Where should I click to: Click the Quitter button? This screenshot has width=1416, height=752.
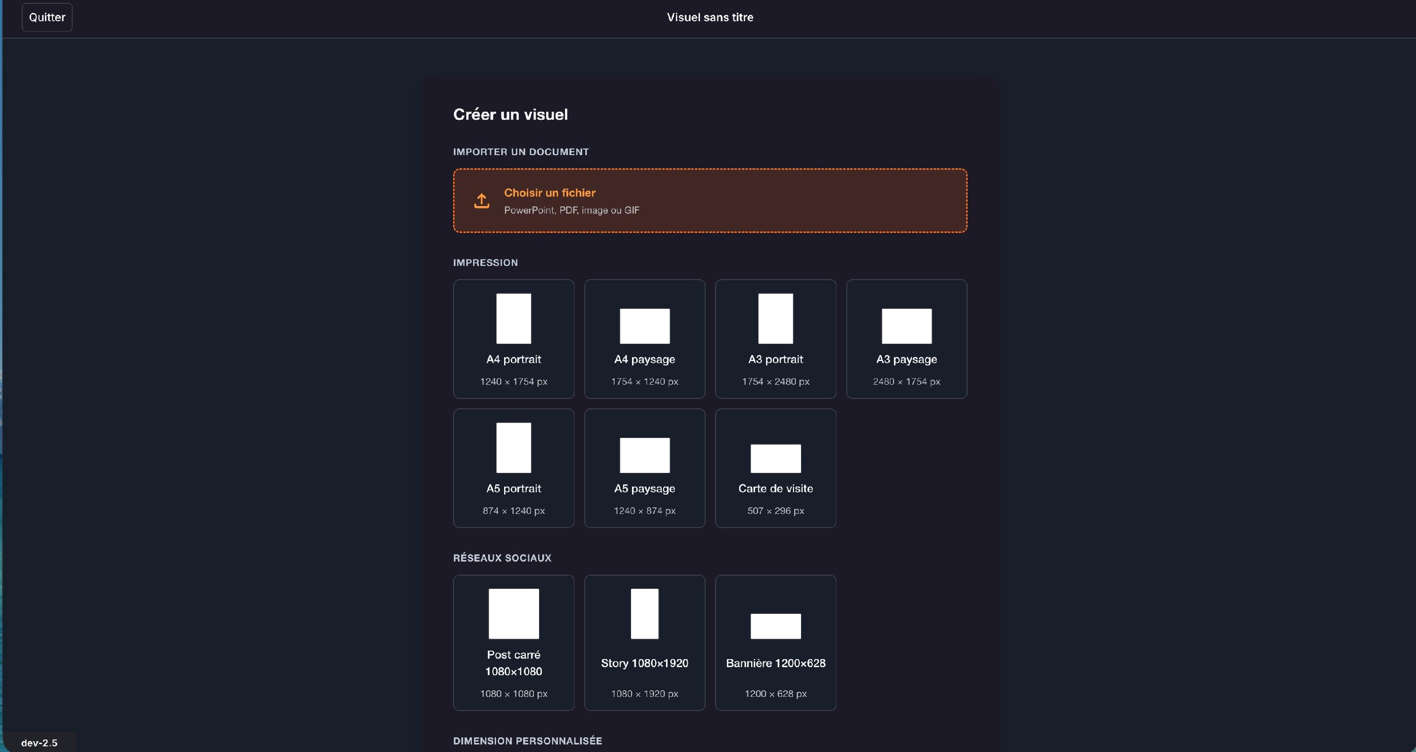tap(47, 17)
